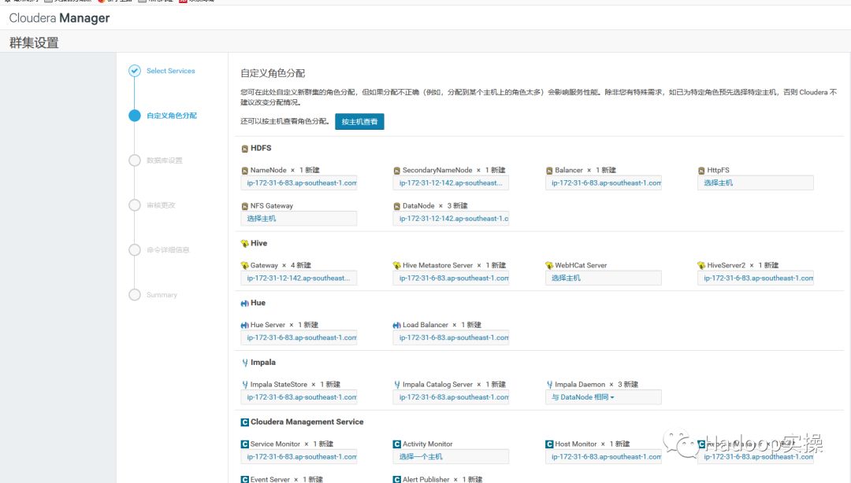Click the Hive Gateway role icon

pyautogui.click(x=245, y=266)
